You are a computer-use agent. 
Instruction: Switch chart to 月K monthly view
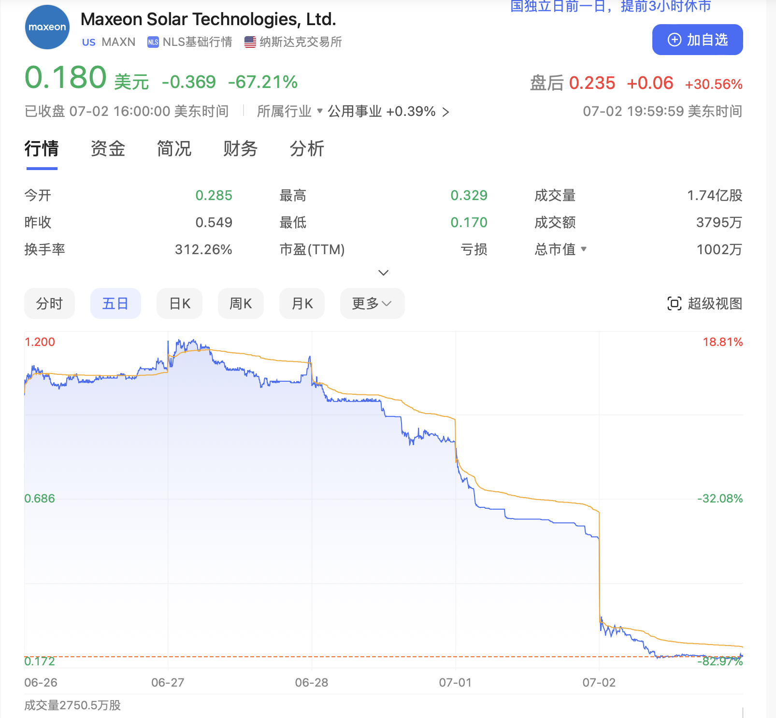302,303
